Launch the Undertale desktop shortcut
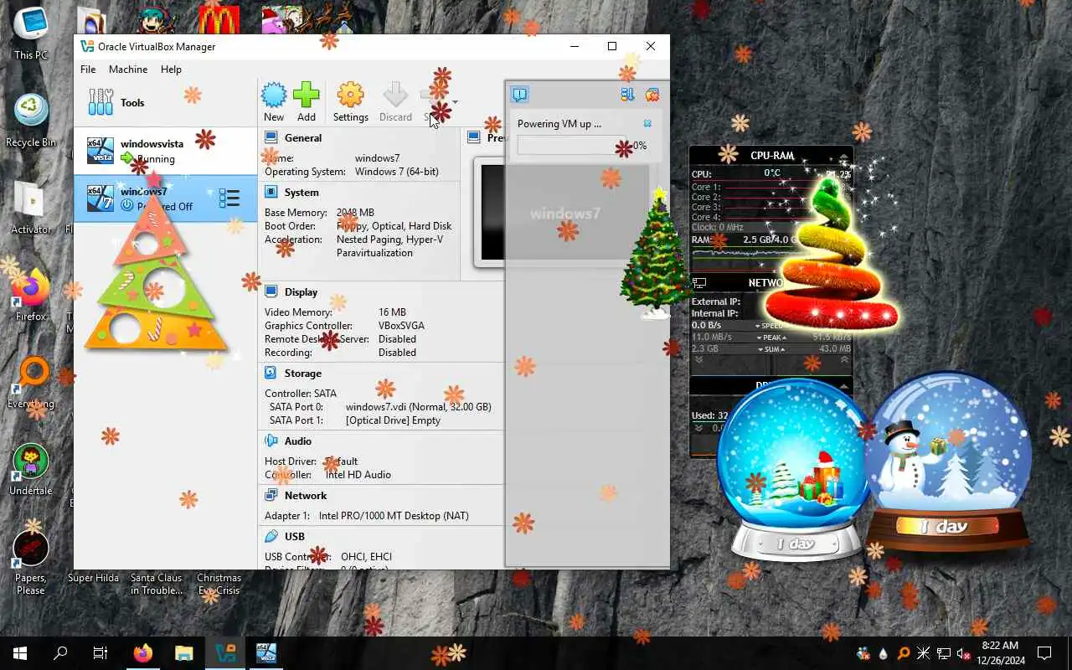Screen dimensions: 1072x670 [x=31, y=469]
